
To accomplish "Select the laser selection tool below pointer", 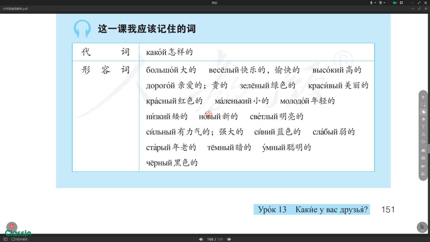I will coord(423,105).
